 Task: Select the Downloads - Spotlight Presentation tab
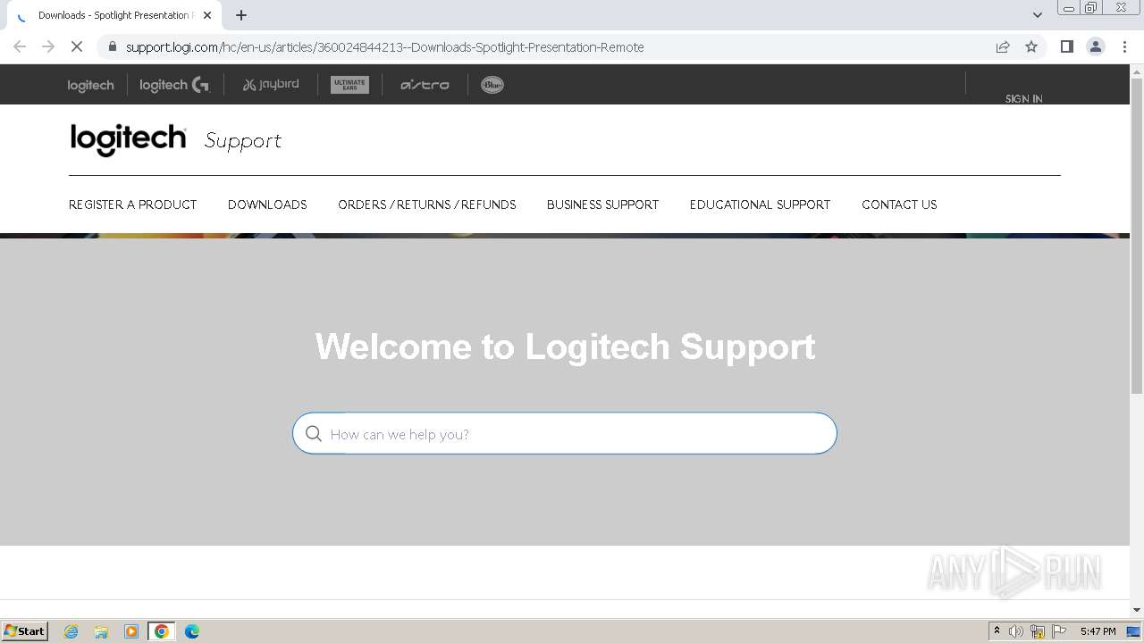114,15
